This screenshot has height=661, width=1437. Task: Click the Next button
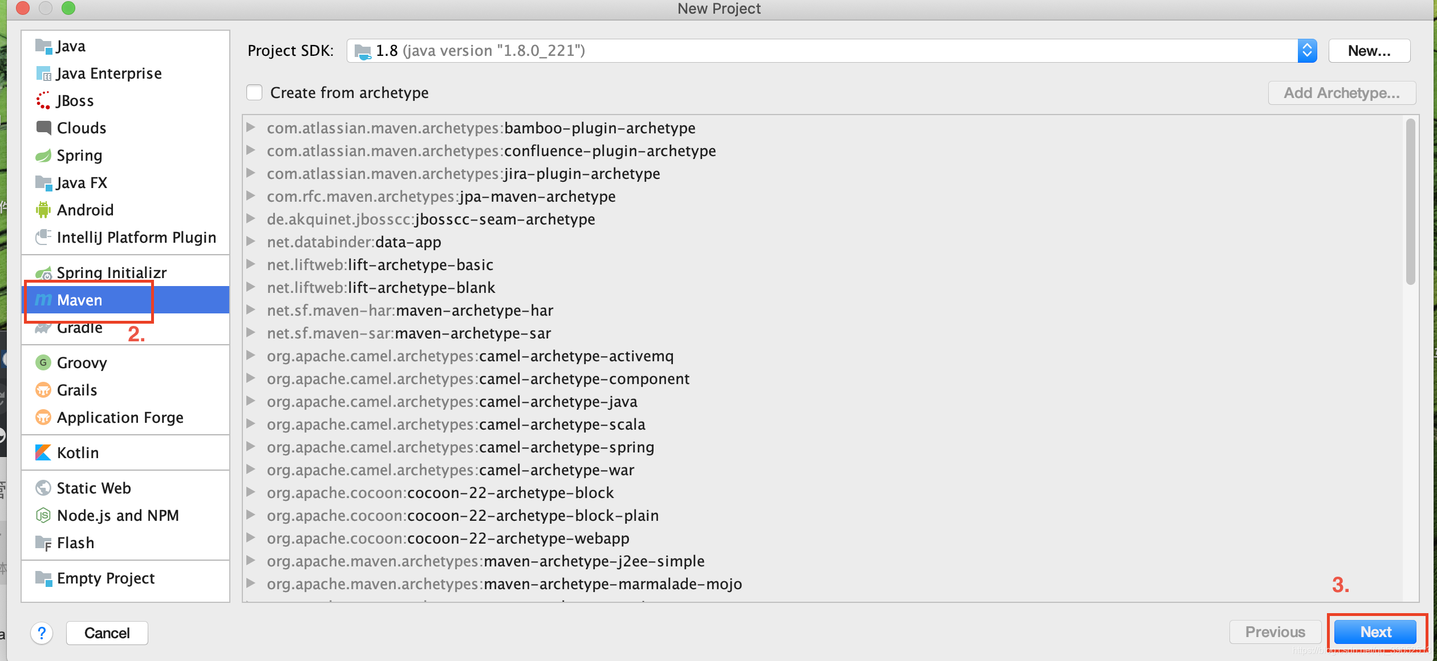pos(1375,632)
